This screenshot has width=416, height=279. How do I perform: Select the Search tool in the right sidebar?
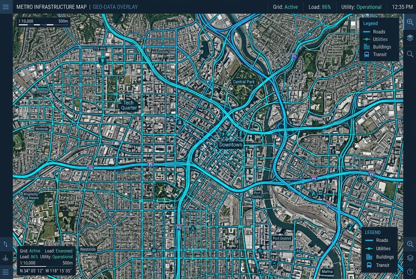pyautogui.click(x=410, y=54)
